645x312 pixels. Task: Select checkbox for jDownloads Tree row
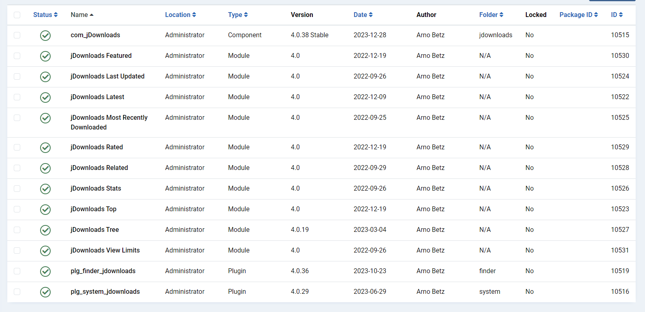pyautogui.click(x=17, y=230)
